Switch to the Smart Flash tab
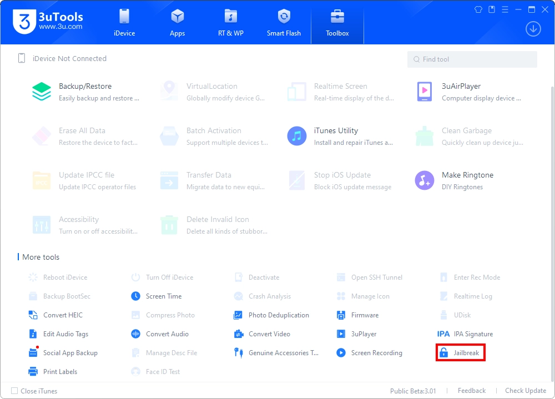This screenshot has height=399, width=555. [284, 23]
